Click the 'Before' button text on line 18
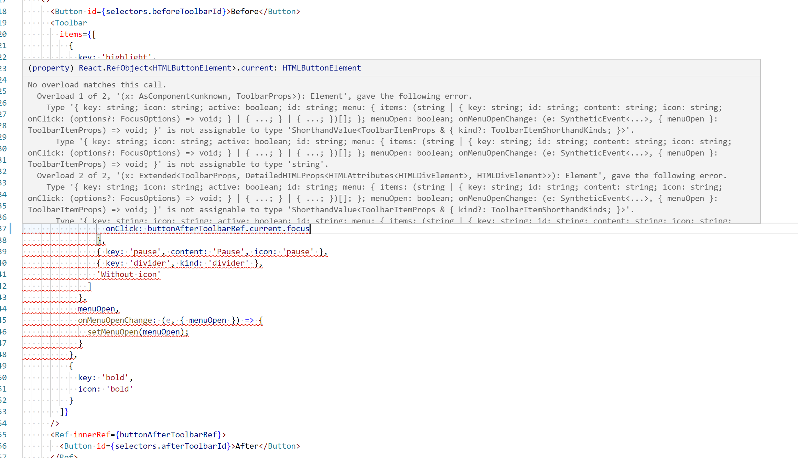The image size is (798, 458). click(x=245, y=11)
